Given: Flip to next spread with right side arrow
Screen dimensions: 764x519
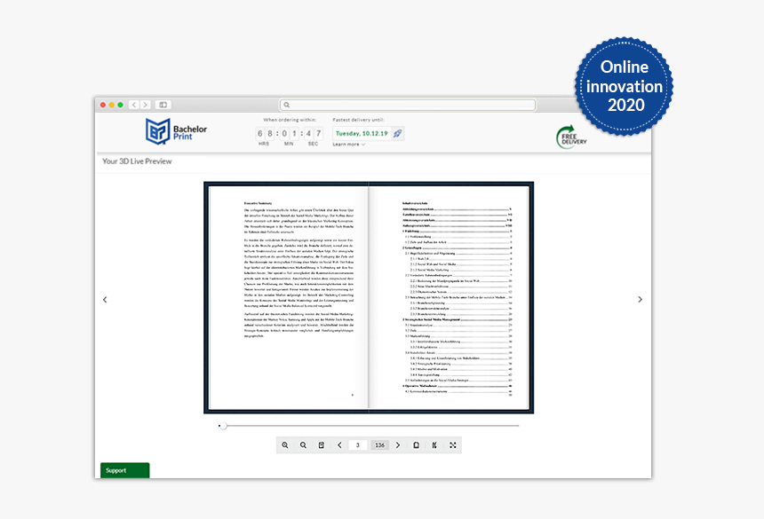Looking at the screenshot, I should point(641,300).
